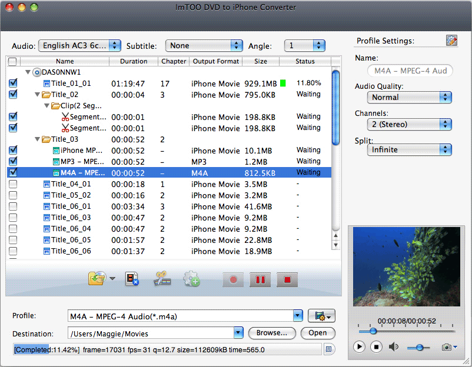Viewport: 472px width, 367px height.
Task: Click the profile Name text field
Action: coord(410,71)
